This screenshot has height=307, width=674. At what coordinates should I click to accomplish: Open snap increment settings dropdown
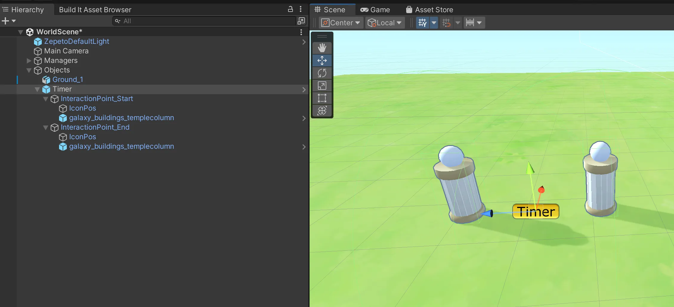pos(474,23)
